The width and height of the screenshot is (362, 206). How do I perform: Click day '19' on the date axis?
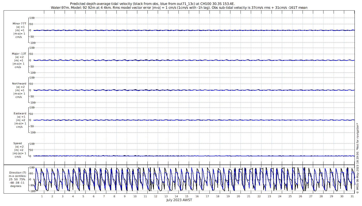pos(228,196)
